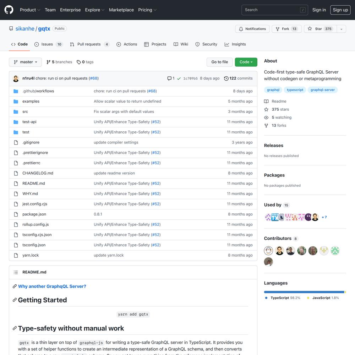Click the Go to file button
The width and height of the screenshot is (355, 355).
220,62
